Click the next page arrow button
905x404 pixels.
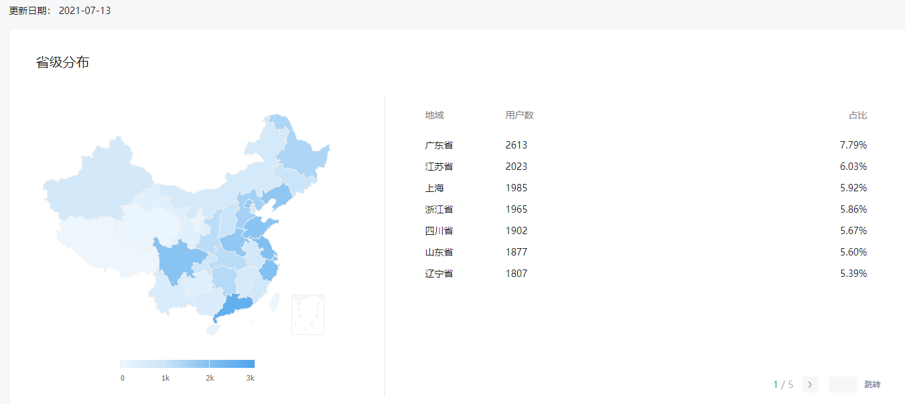(809, 385)
